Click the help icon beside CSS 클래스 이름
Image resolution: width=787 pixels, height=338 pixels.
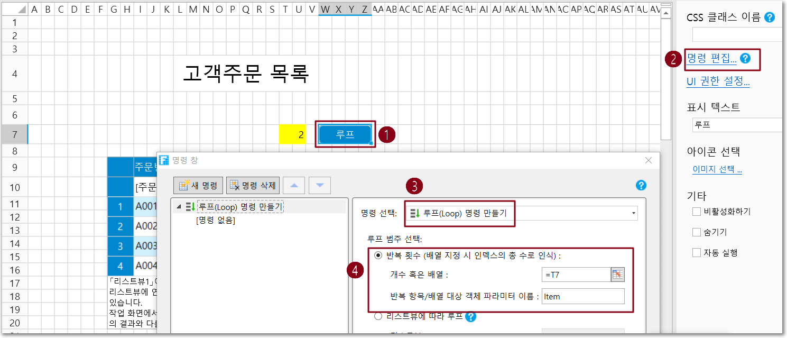pos(770,17)
